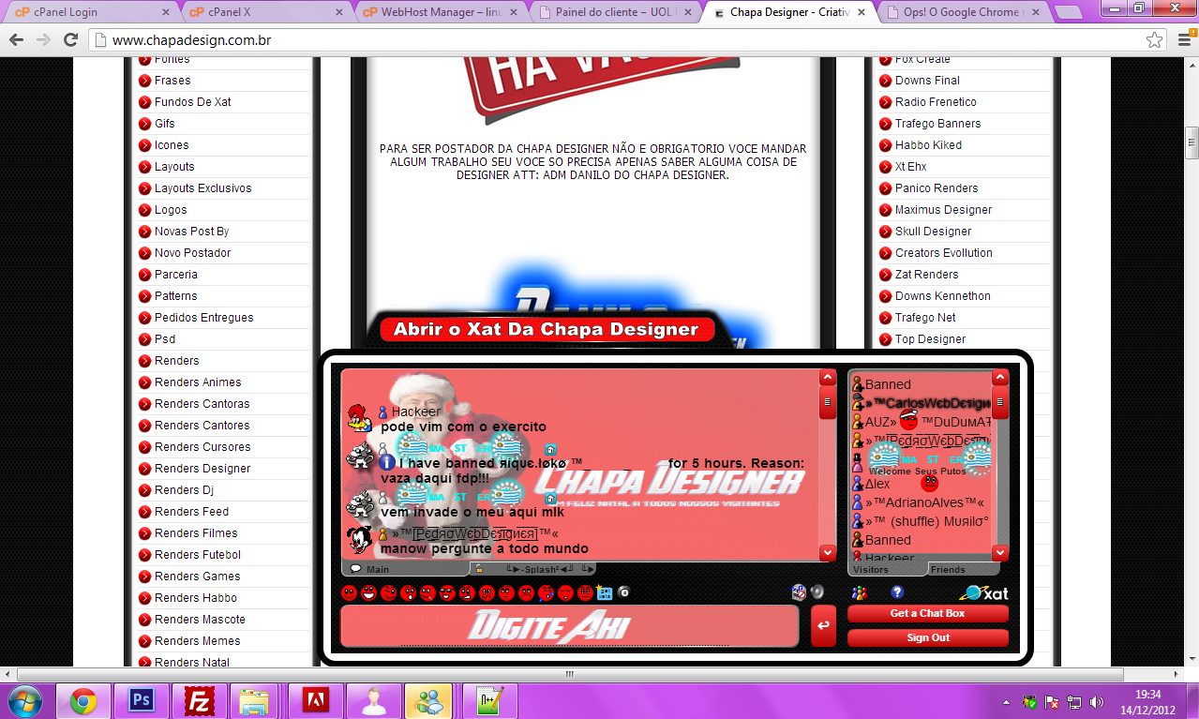Switch to the cPanel X tab
Viewport: 1199px width, 719px height.
[265, 12]
